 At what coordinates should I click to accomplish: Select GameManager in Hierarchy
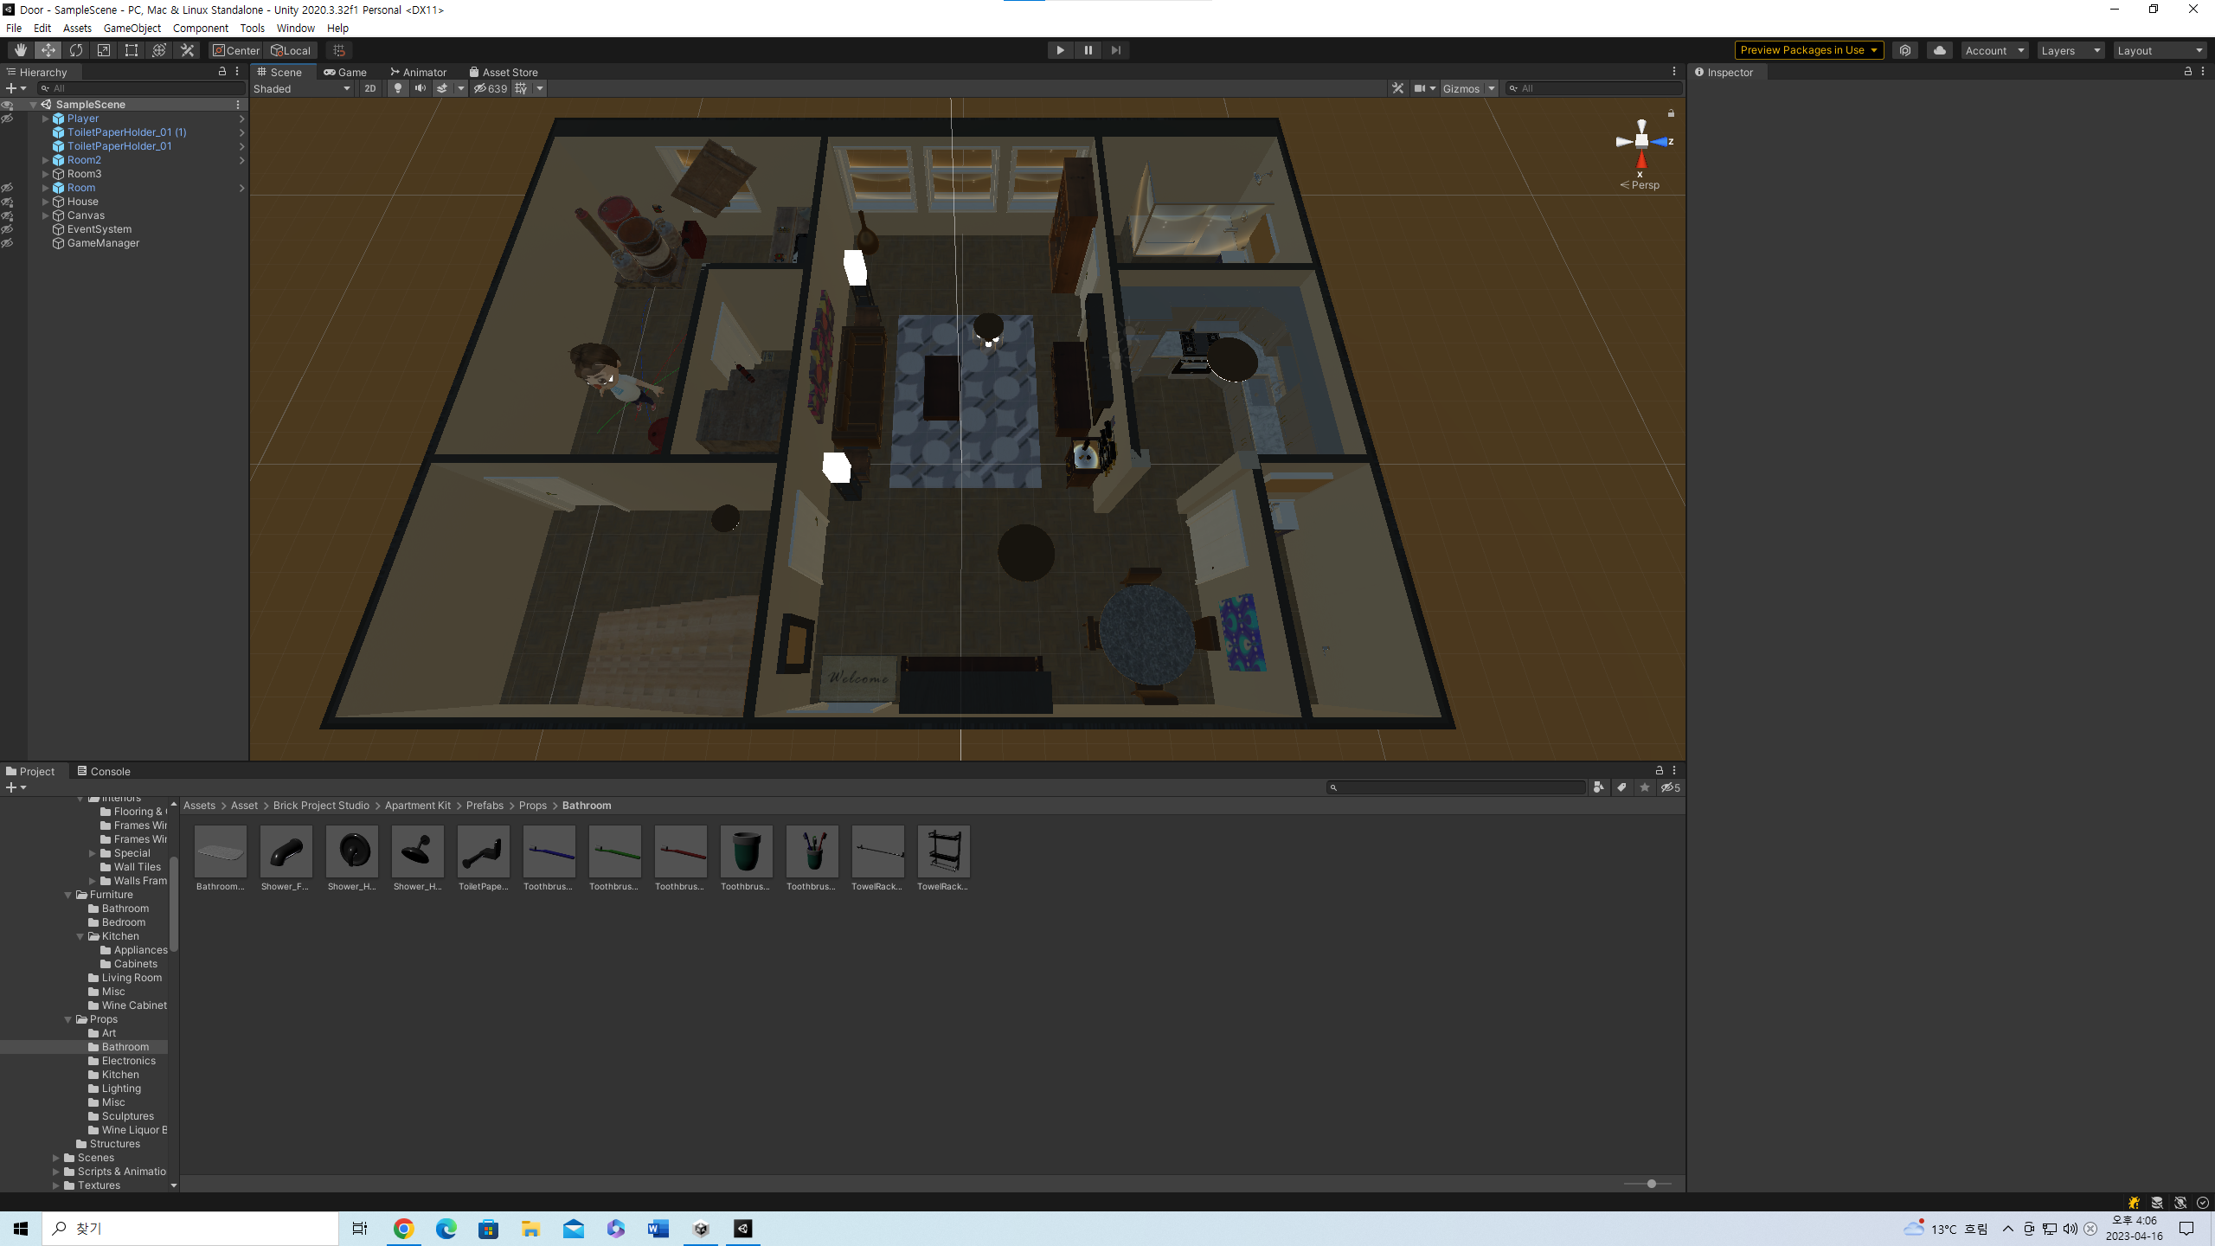coord(103,243)
